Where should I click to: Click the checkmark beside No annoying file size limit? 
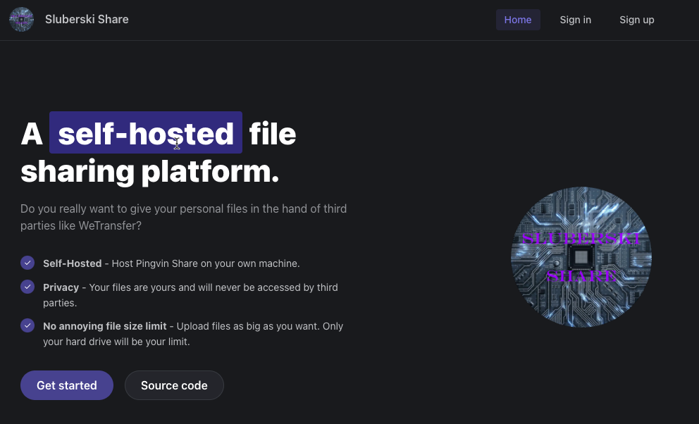coord(27,325)
